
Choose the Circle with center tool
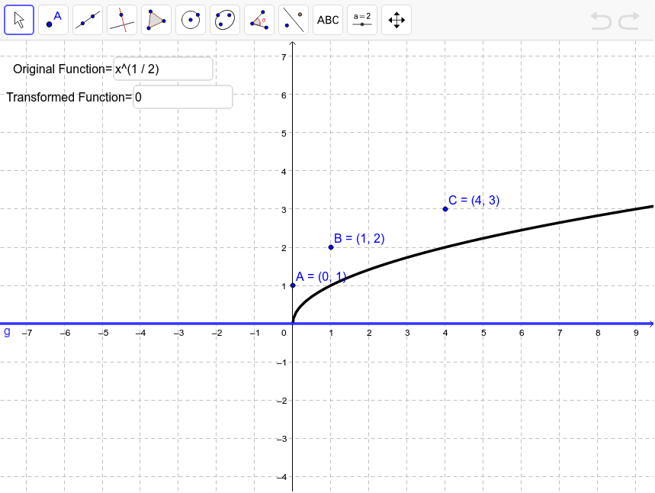click(x=191, y=20)
